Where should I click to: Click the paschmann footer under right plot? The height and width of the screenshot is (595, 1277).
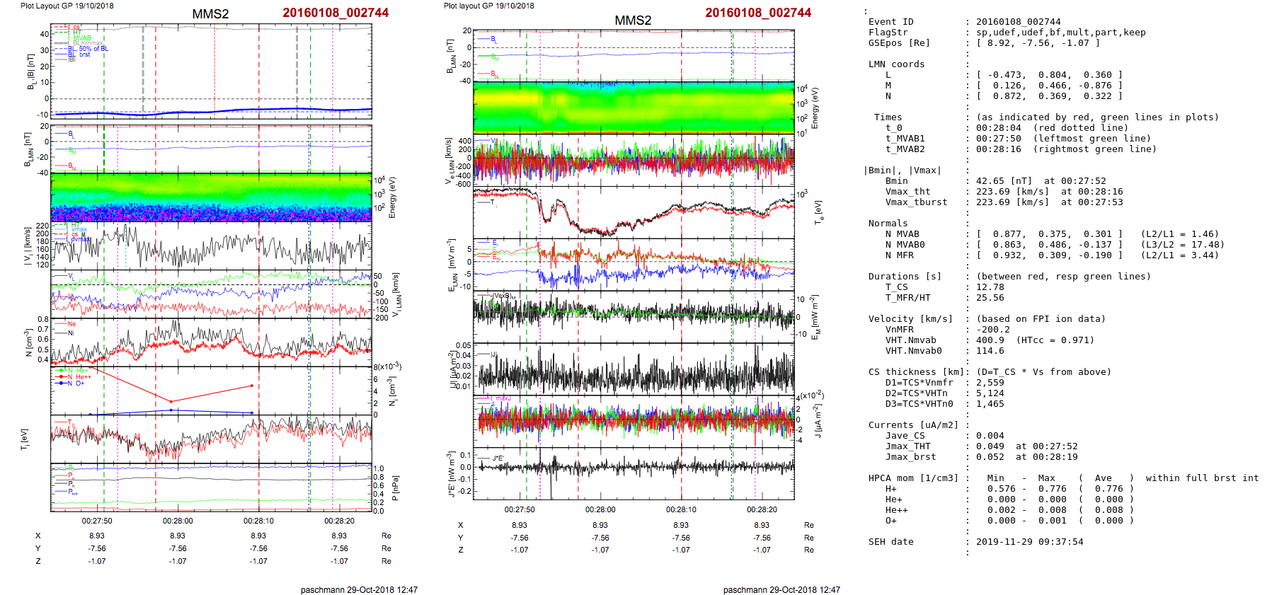pyautogui.click(x=781, y=589)
